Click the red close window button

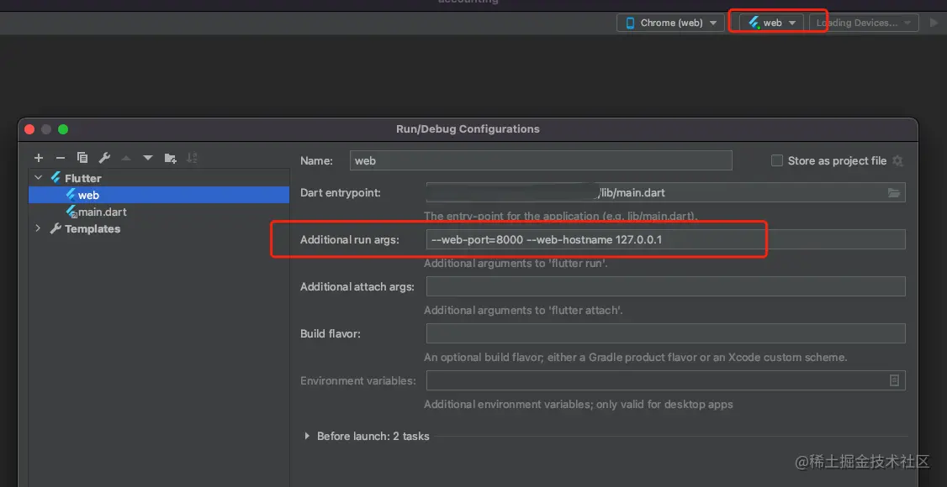[29, 129]
